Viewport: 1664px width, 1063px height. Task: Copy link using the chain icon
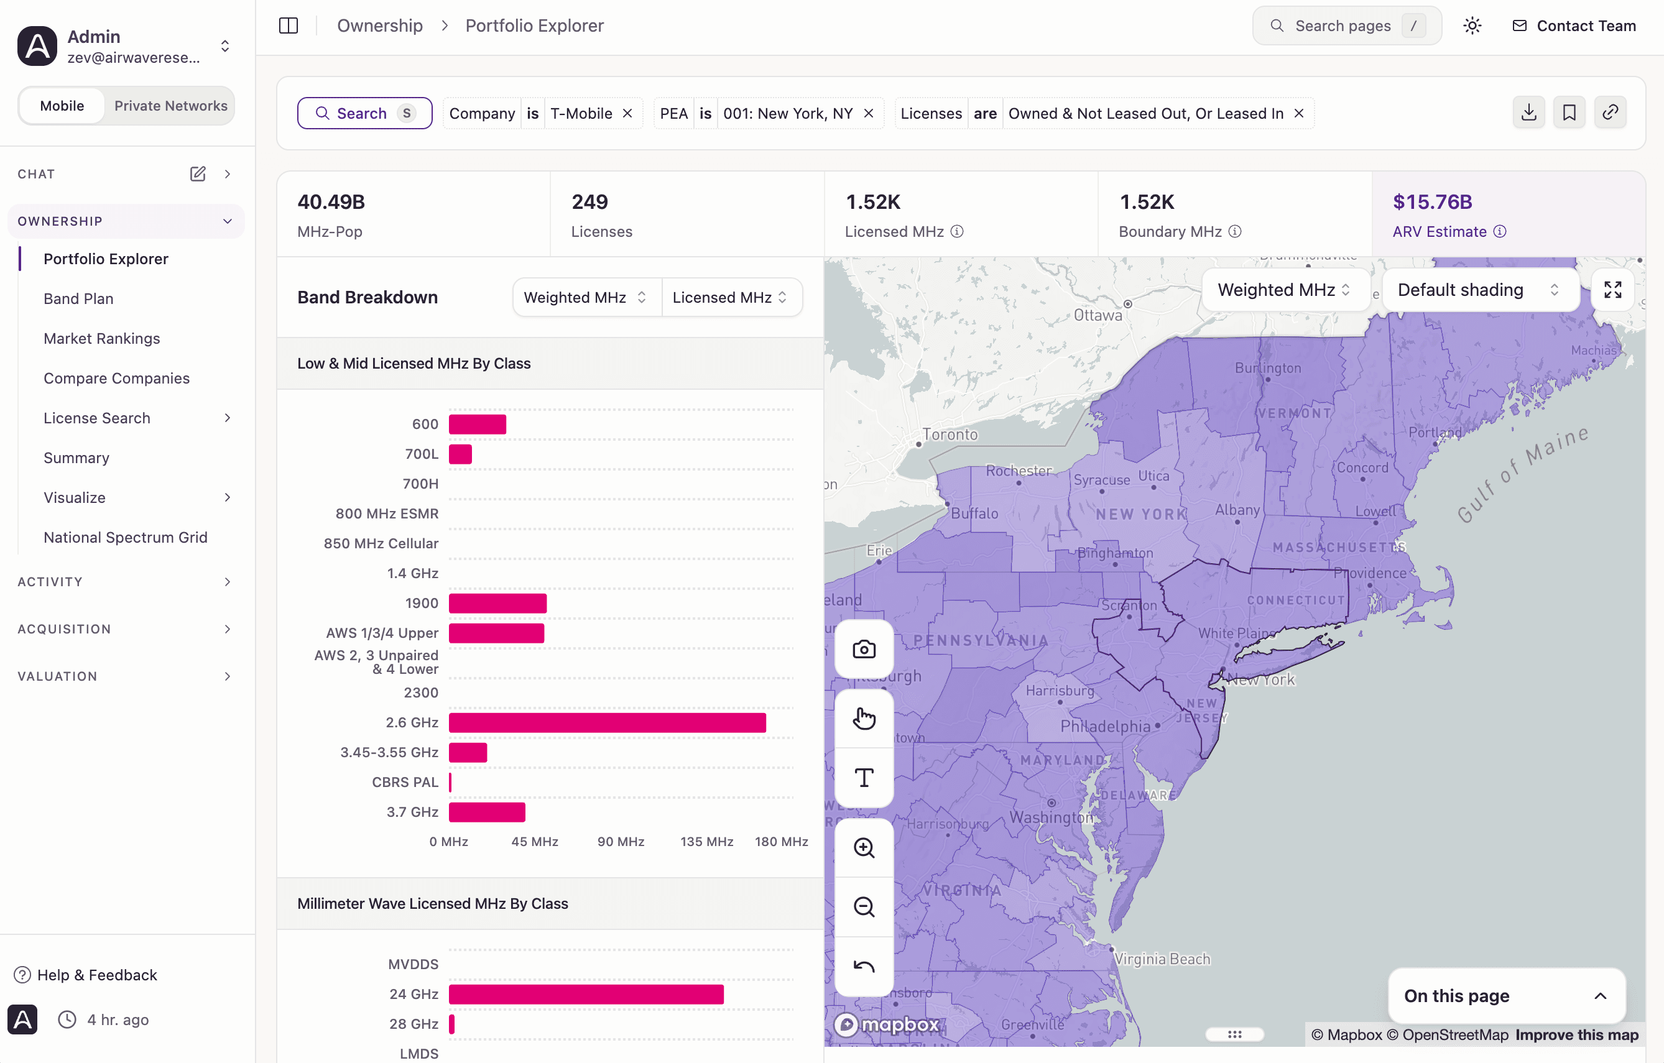coord(1610,113)
